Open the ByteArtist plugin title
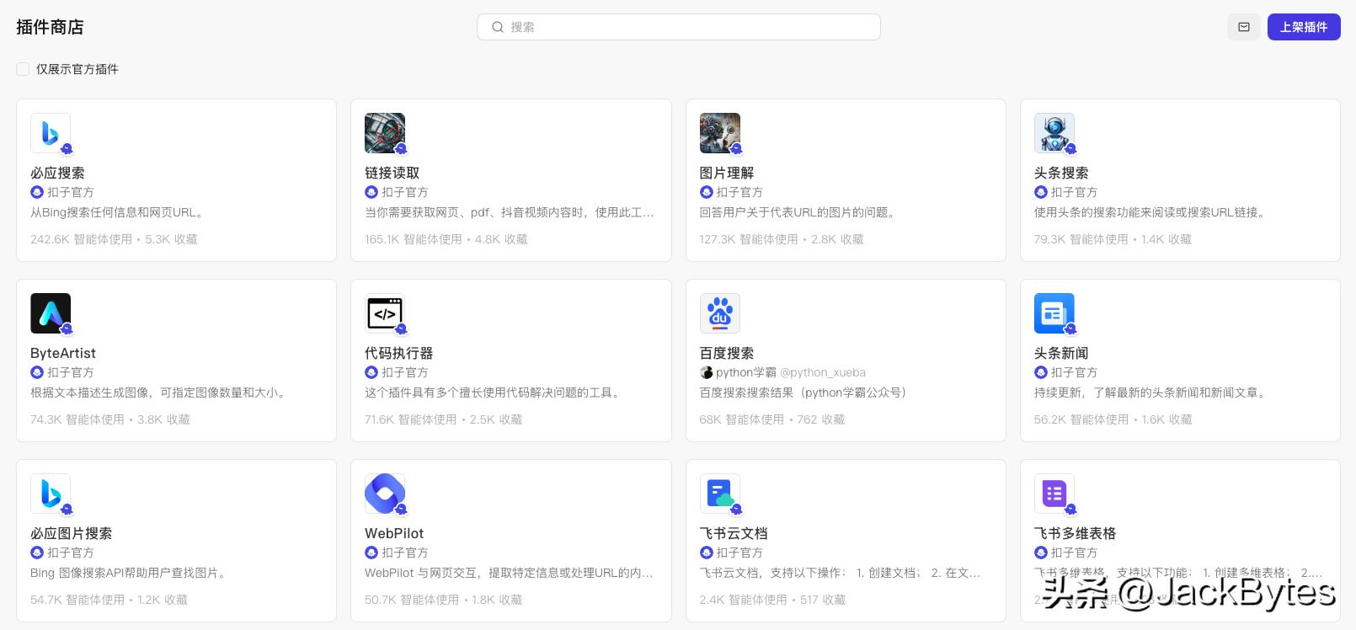Screen dimensions: 1356x630 pyautogui.click(x=63, y=353)
